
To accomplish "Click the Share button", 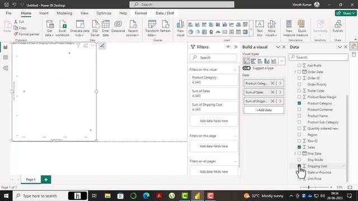I will point(346,13).
